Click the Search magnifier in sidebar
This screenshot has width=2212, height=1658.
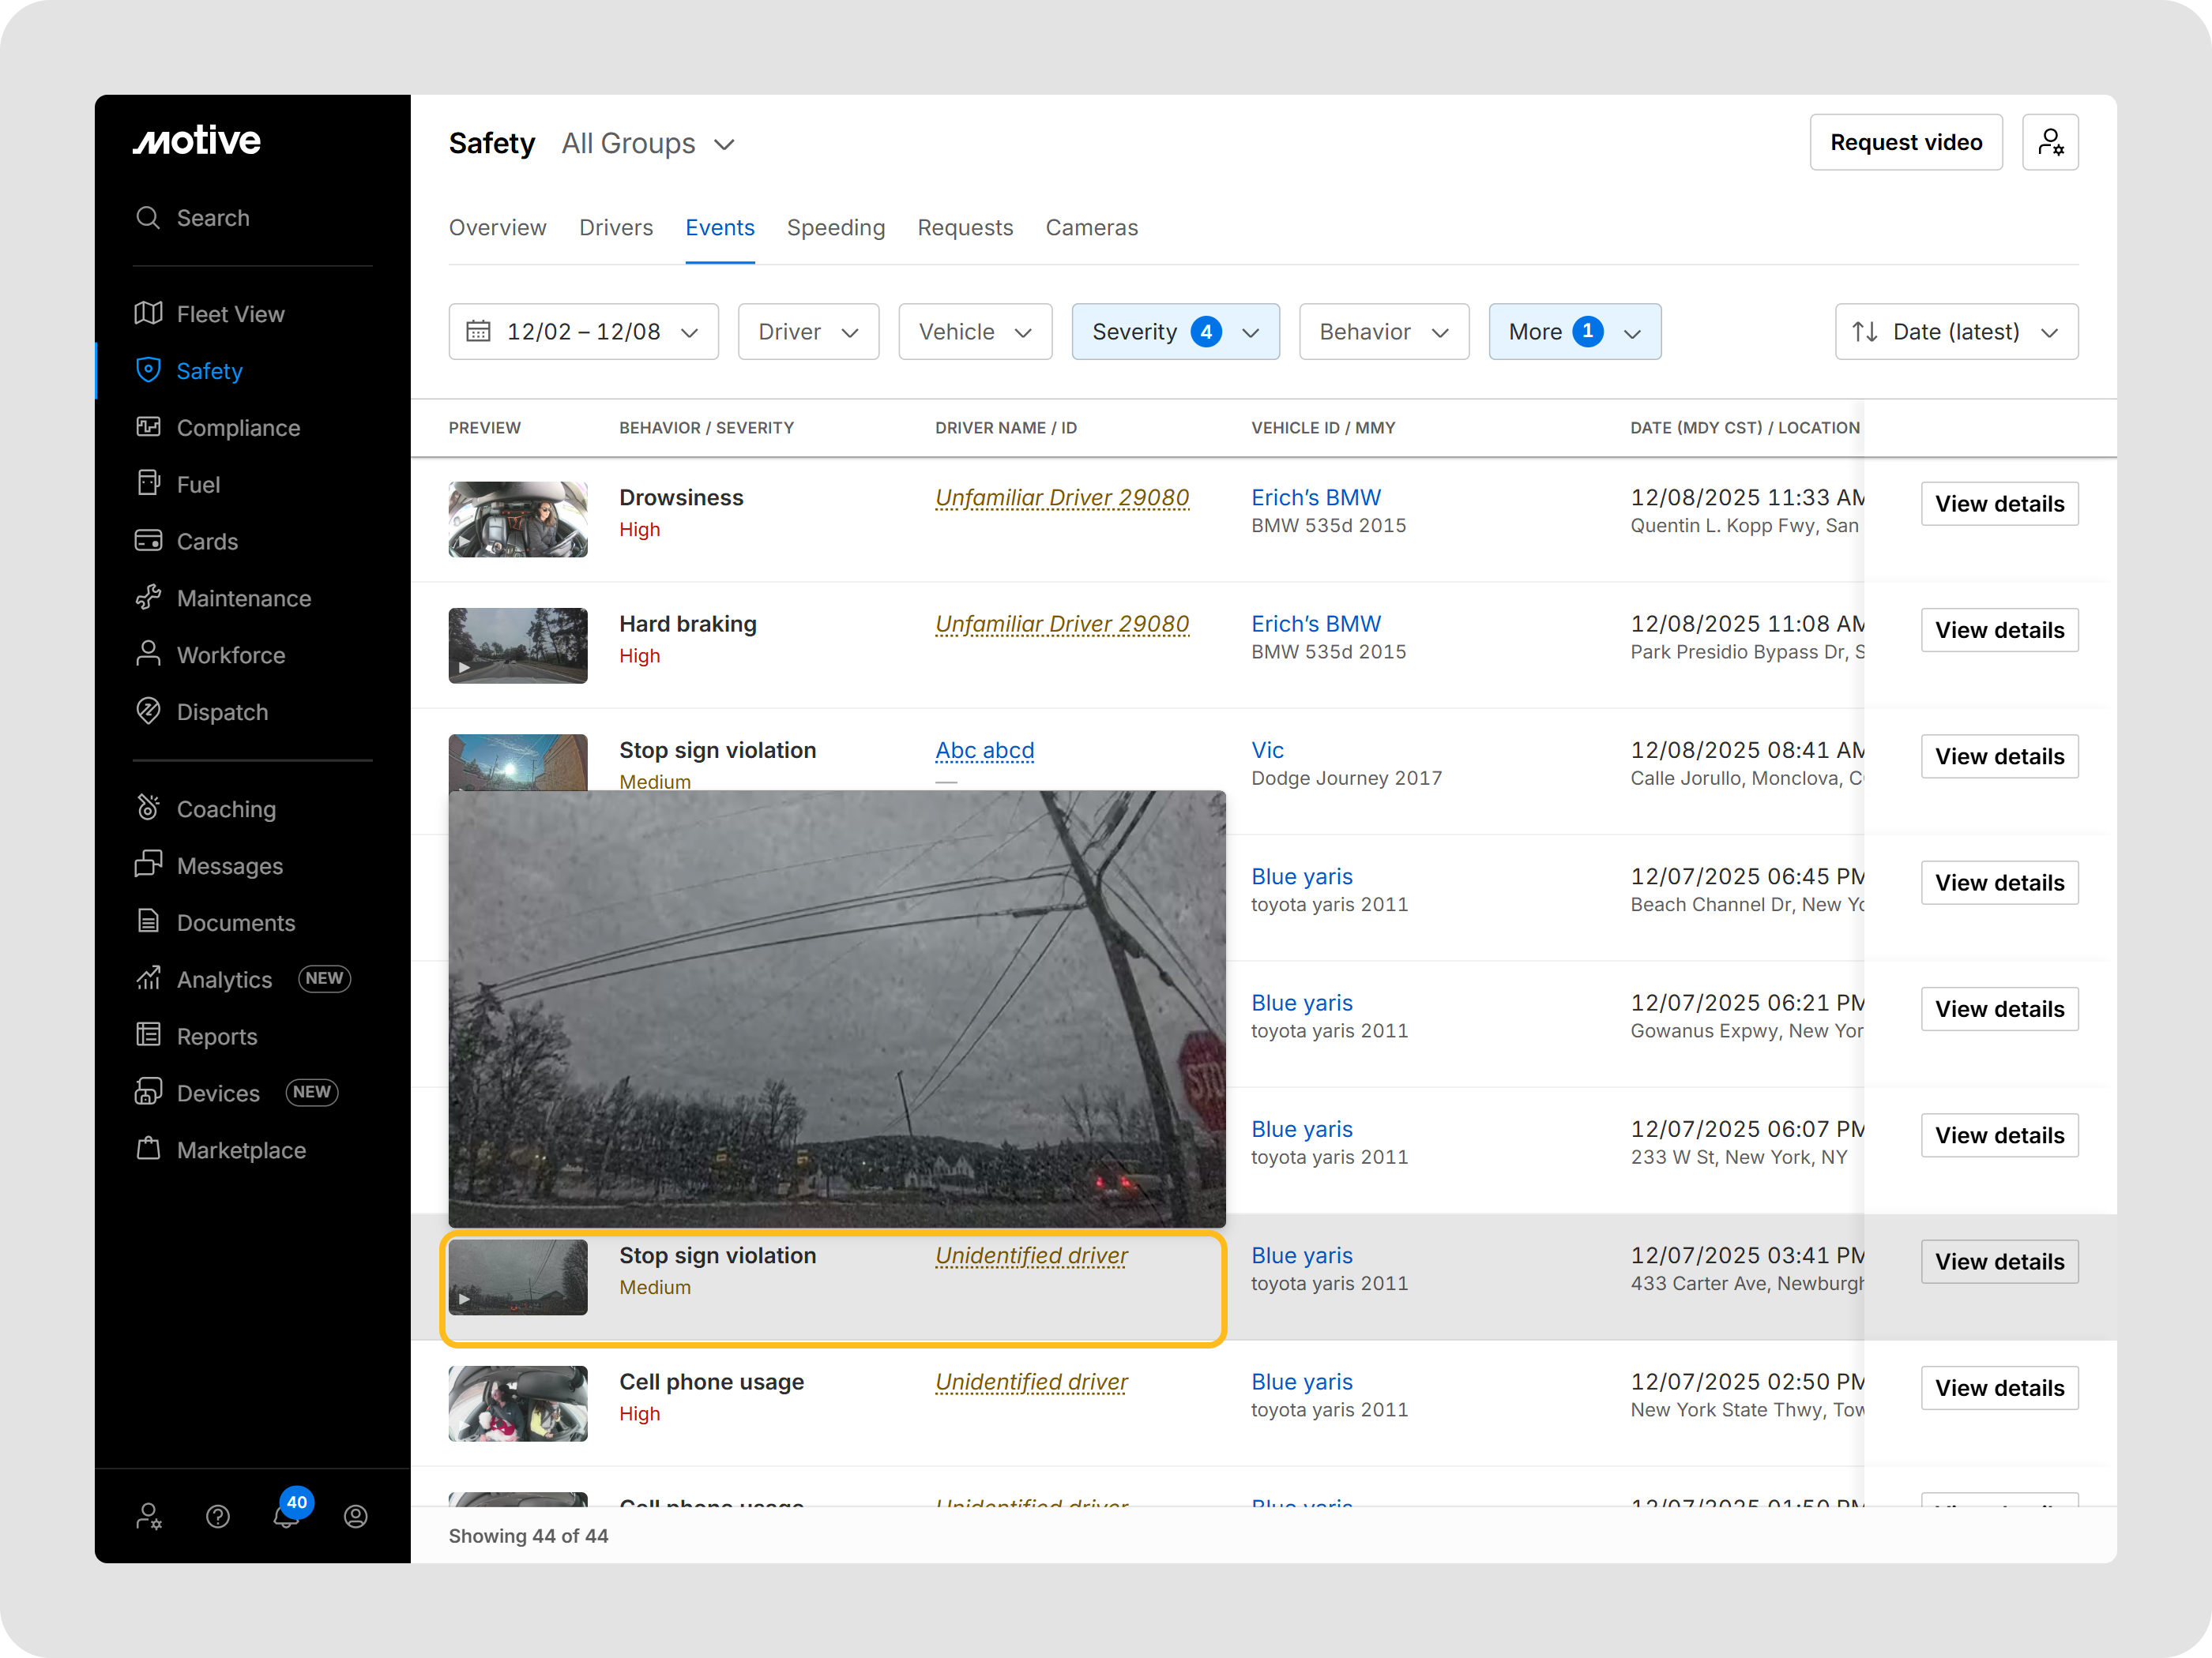pos(148,218)
